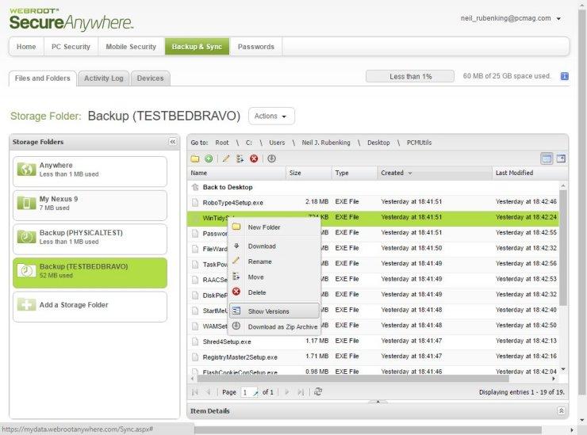The image size is (587, 435).
Task: Select the Backup (TESTBEDBRAVO) storage folder
Action: tap(90, 273)
